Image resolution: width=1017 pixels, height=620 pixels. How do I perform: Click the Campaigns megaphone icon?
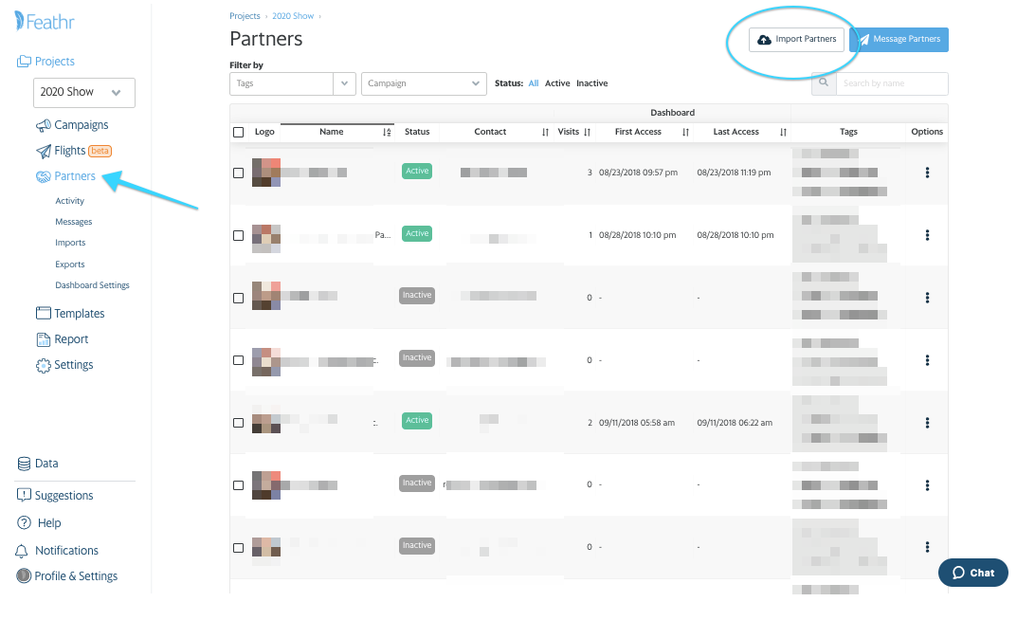point(44,125)
